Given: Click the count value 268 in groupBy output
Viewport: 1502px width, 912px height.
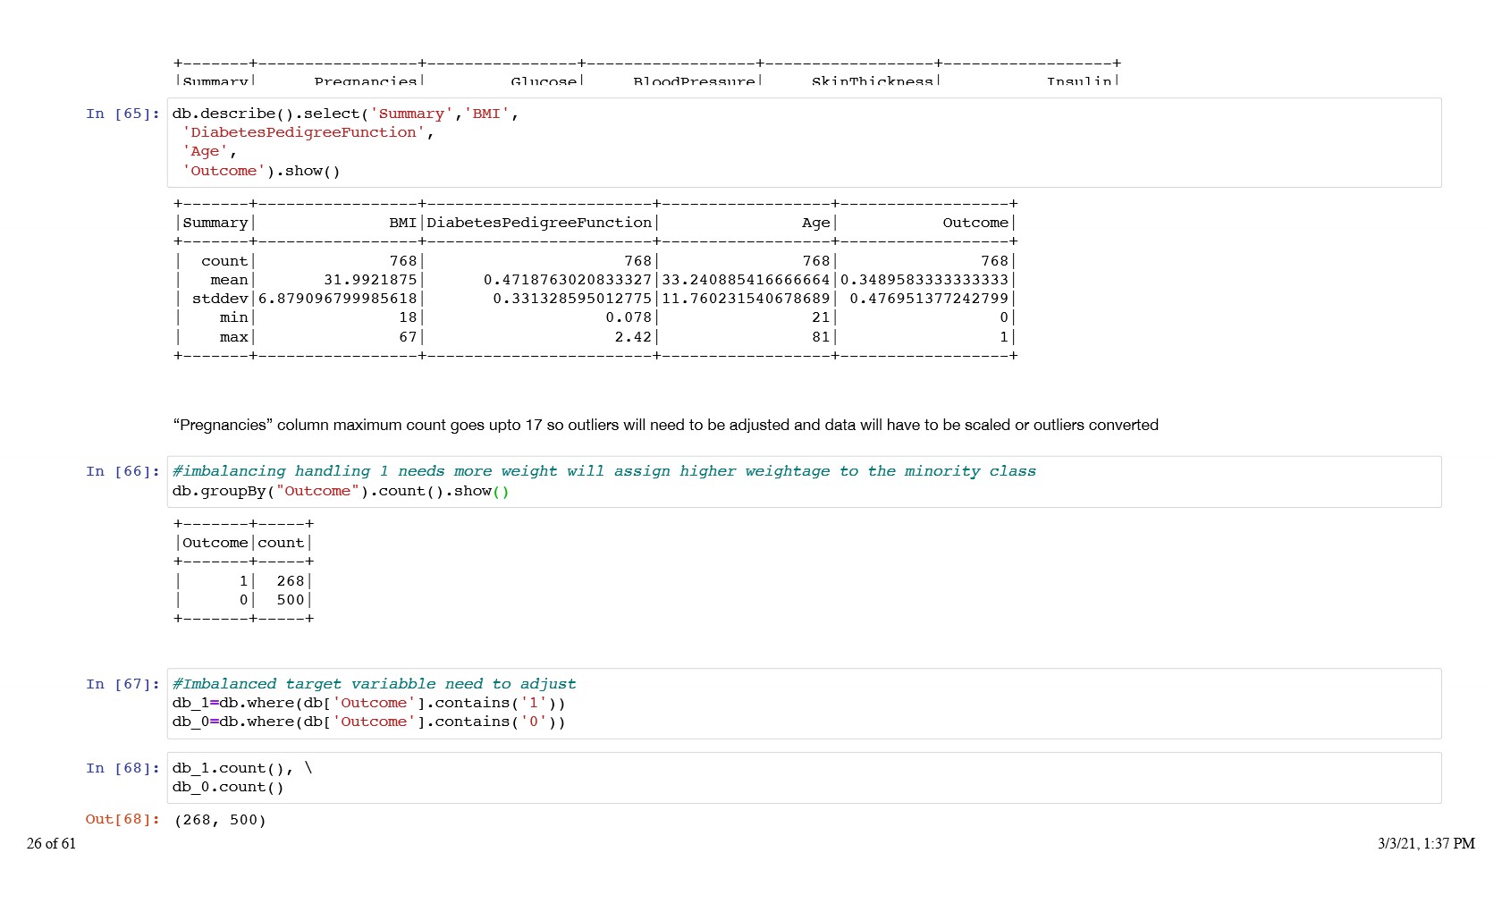Looking at the screenshot, I should point(290,581).
